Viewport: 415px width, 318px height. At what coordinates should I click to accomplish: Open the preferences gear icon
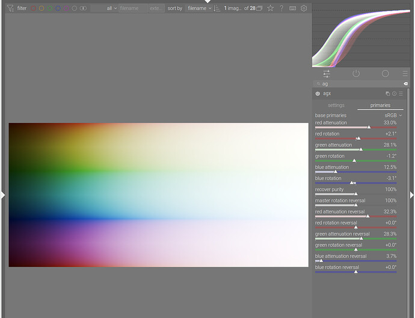(304, 8)
